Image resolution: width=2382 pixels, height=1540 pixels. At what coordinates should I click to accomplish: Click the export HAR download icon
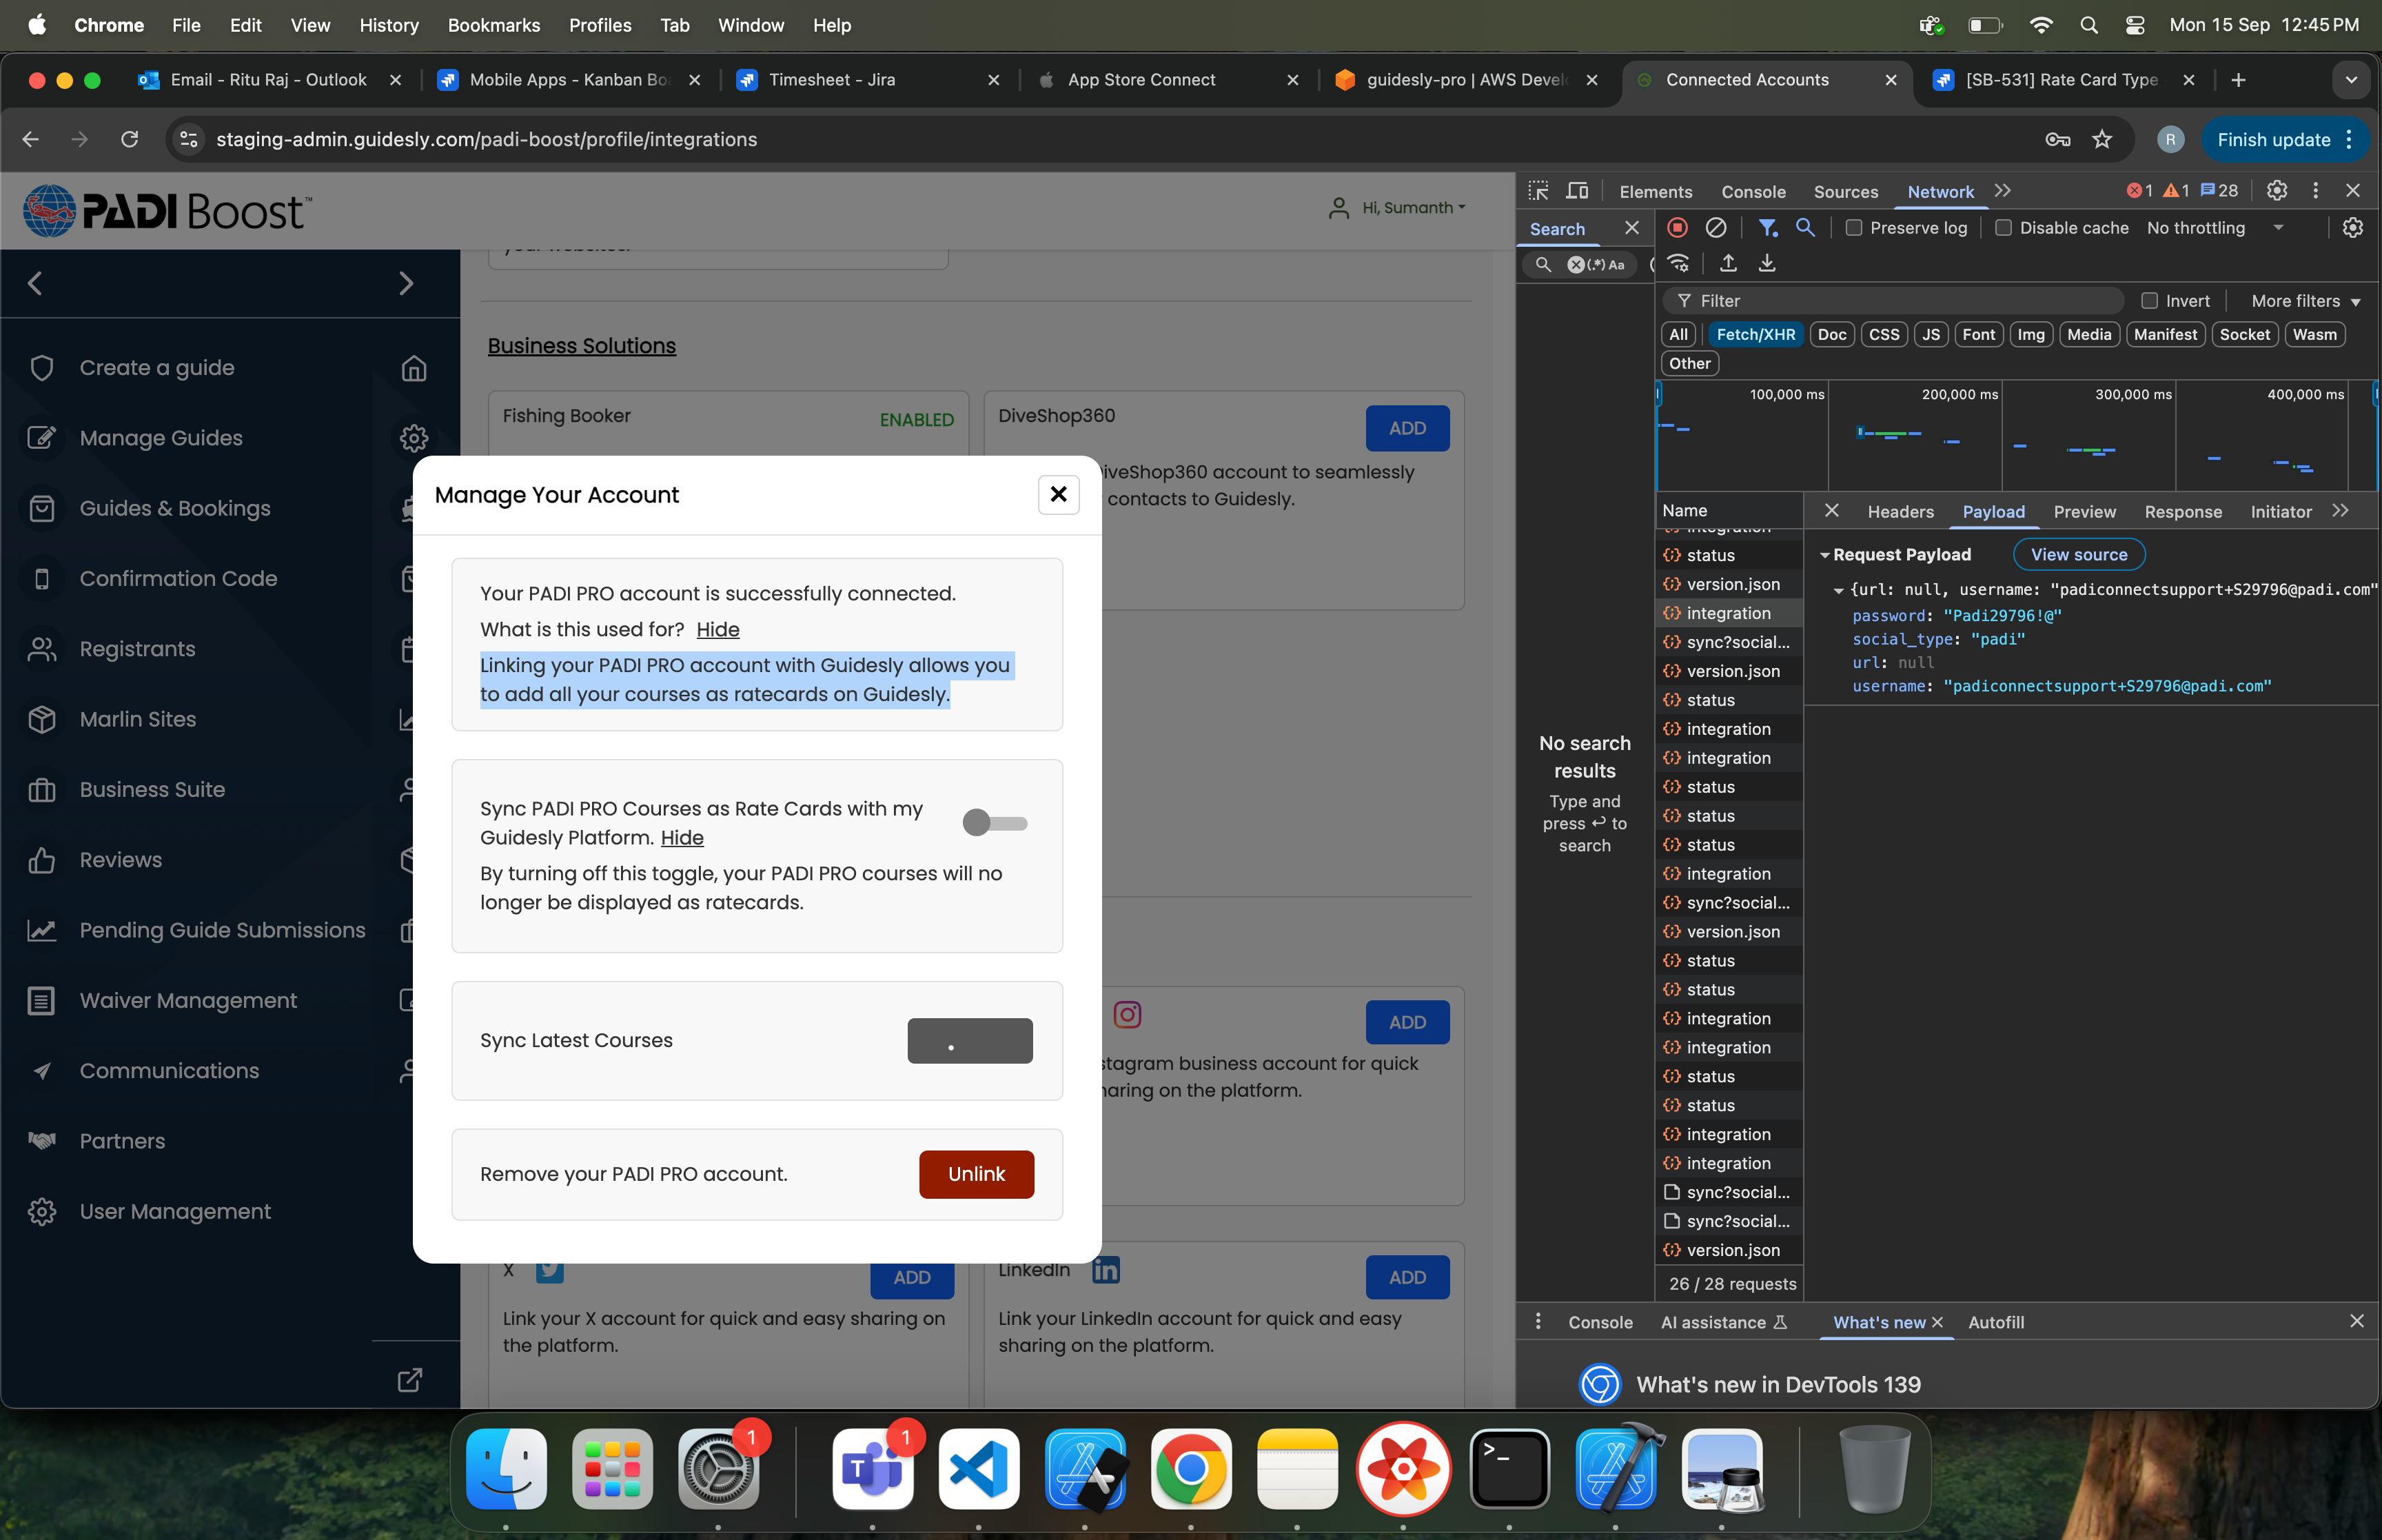tap(1767, 263)
